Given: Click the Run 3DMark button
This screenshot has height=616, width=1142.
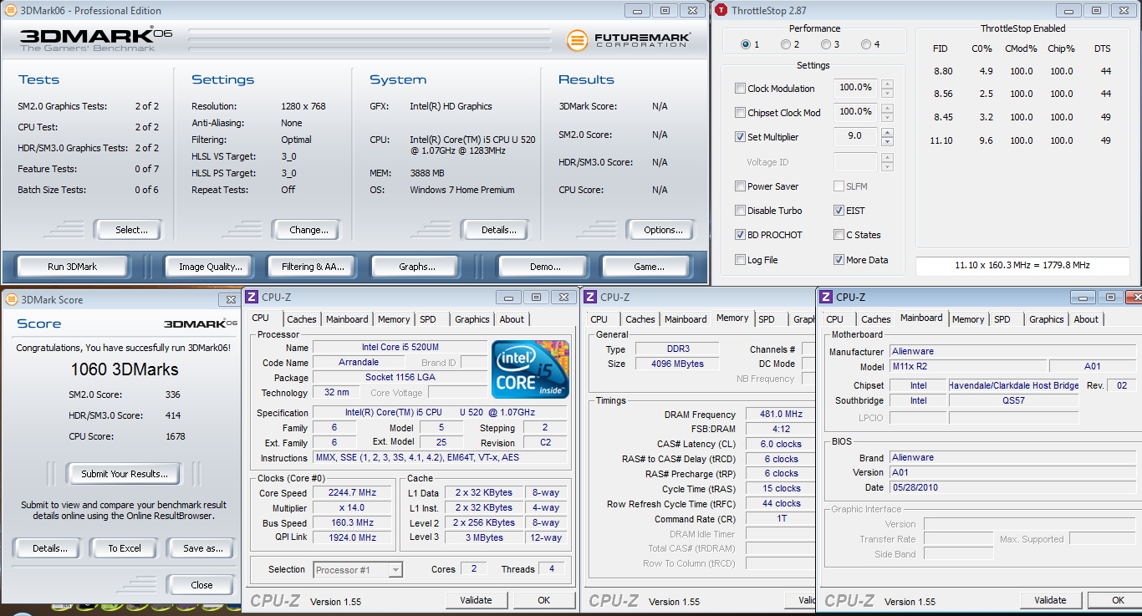Looking at the screenshot, I should (x=72, y=267).
